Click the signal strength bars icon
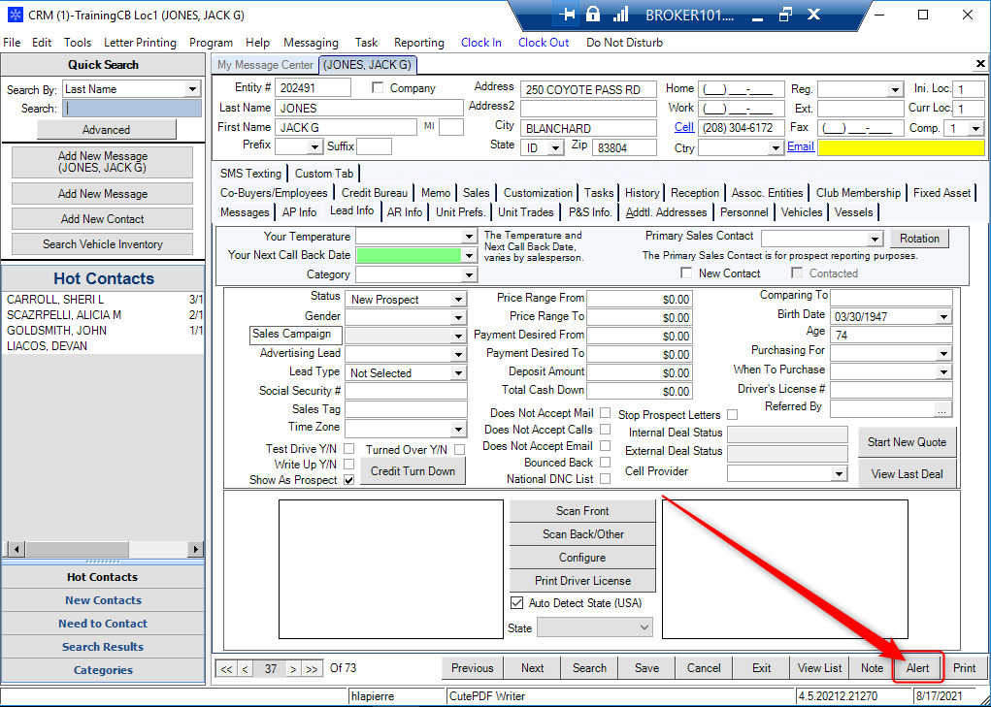This screenshot has width=991, height=707. pyautogui.click(x=620, y=15)
